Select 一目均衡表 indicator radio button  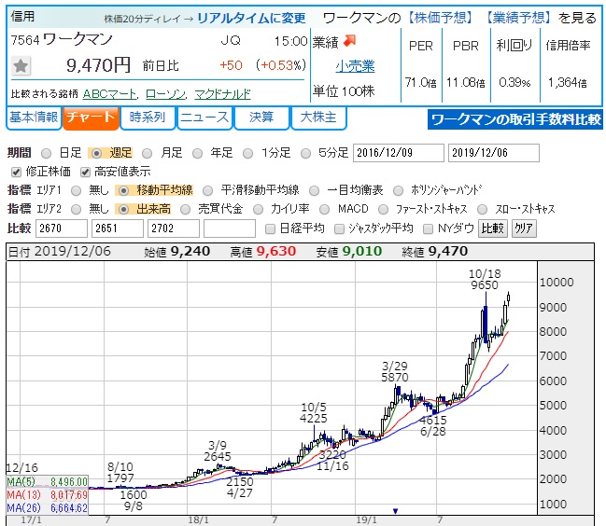click(315, 190)
